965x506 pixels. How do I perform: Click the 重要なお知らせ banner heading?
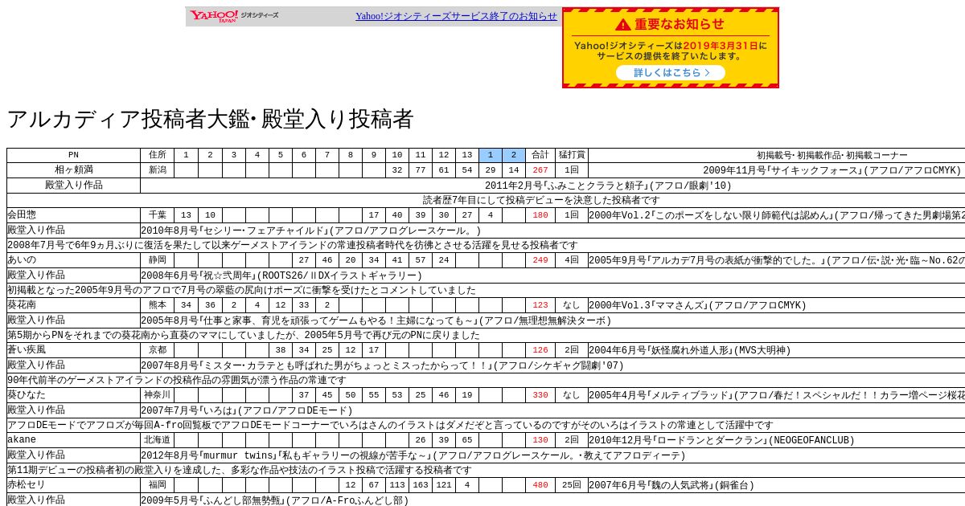(680, 24)
